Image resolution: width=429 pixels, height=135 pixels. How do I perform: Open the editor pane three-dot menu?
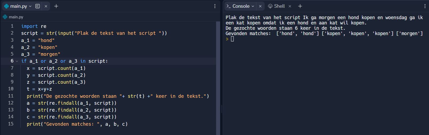(x=215, y=6)
